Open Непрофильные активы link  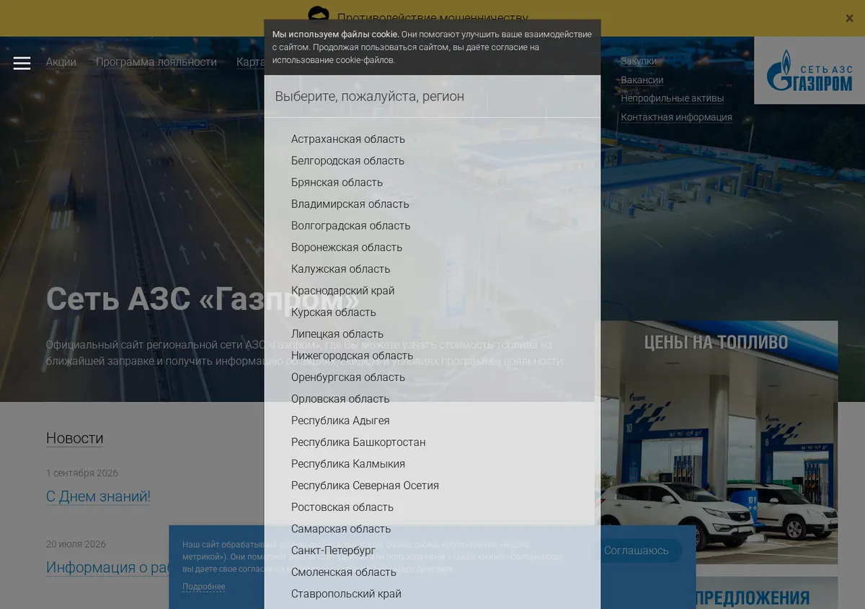(x=673, y=98)
